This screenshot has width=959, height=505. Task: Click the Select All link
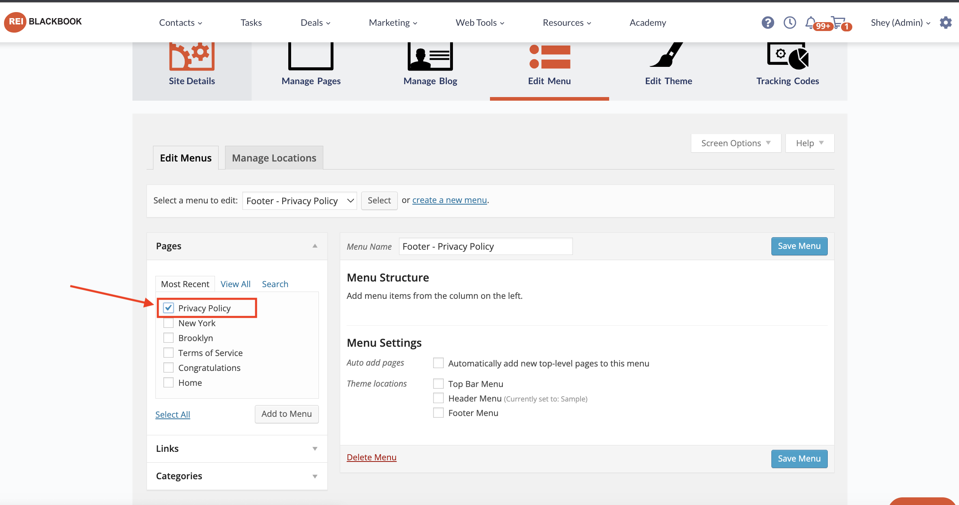coord(173,414)
